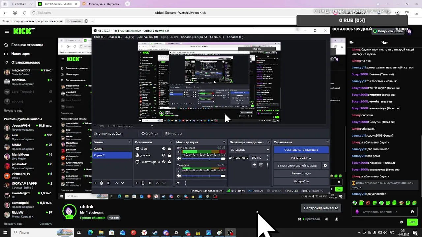The width and height of the screenshot is (422, 237).
Task: Toggle lock on донаты source
Action: (x=169, y=155)
